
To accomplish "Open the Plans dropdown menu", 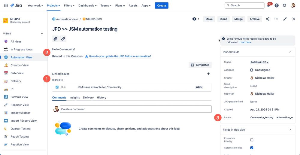I will point(120,5).
